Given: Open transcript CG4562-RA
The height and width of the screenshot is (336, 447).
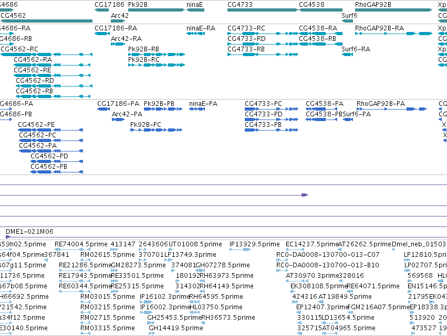Looking at the screenshot, I should coord(33,60).
